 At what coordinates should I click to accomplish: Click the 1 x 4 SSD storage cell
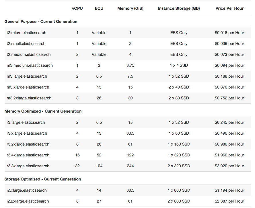pos(179,65)
